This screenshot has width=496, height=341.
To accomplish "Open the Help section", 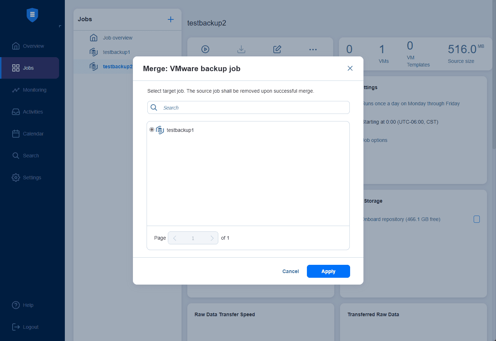I will pyautogui.click(x=28, y=305).
